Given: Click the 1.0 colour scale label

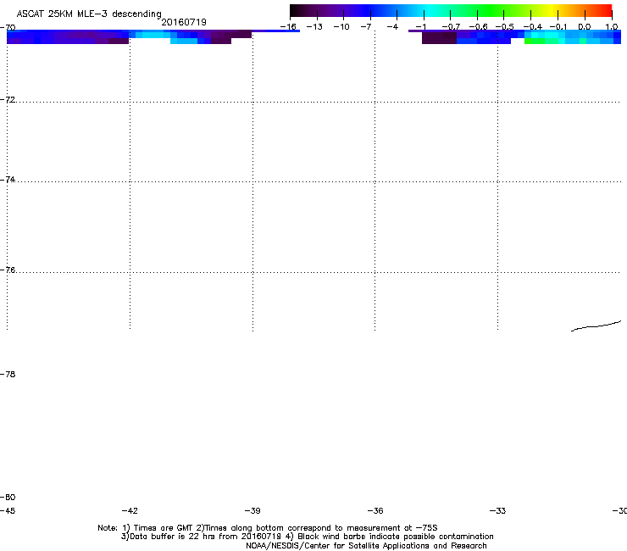Looking at the screenshot, I should click(612, 27).
